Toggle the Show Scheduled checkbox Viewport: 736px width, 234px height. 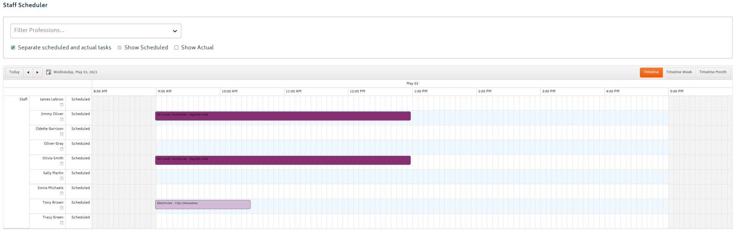point(120,48)
